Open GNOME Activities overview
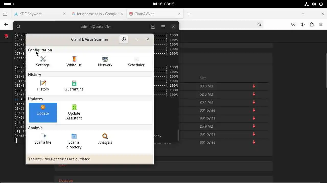The height and width of the screenshot is (183, 327). coord(9,4)
